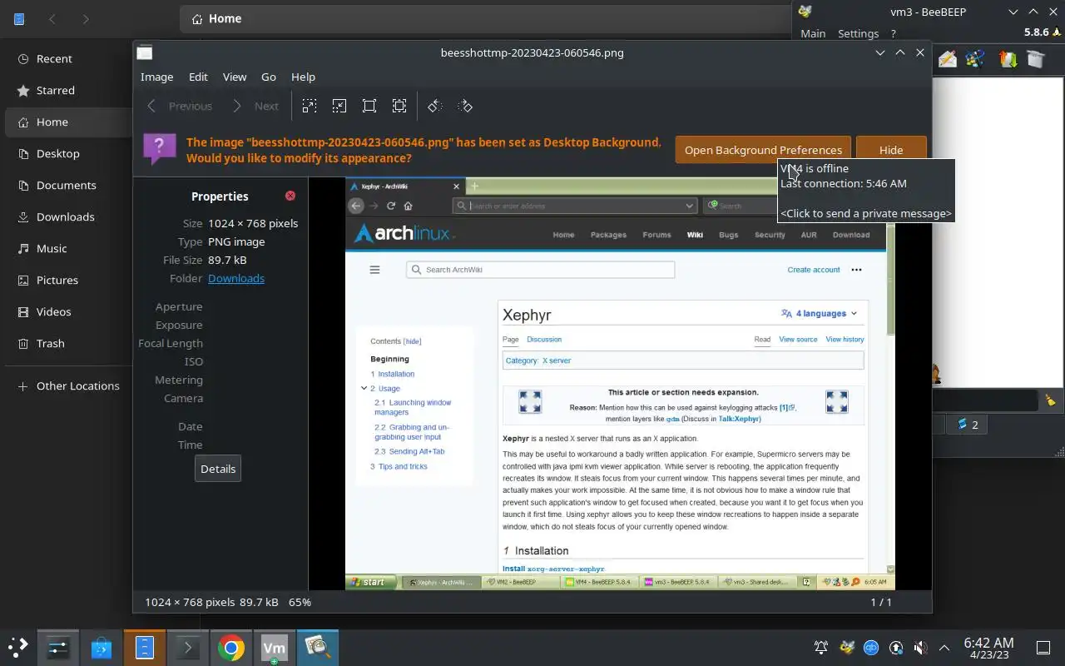The image size is (1065, 666).
Task: Click the file manager back arrow
Action: (52, 18)
